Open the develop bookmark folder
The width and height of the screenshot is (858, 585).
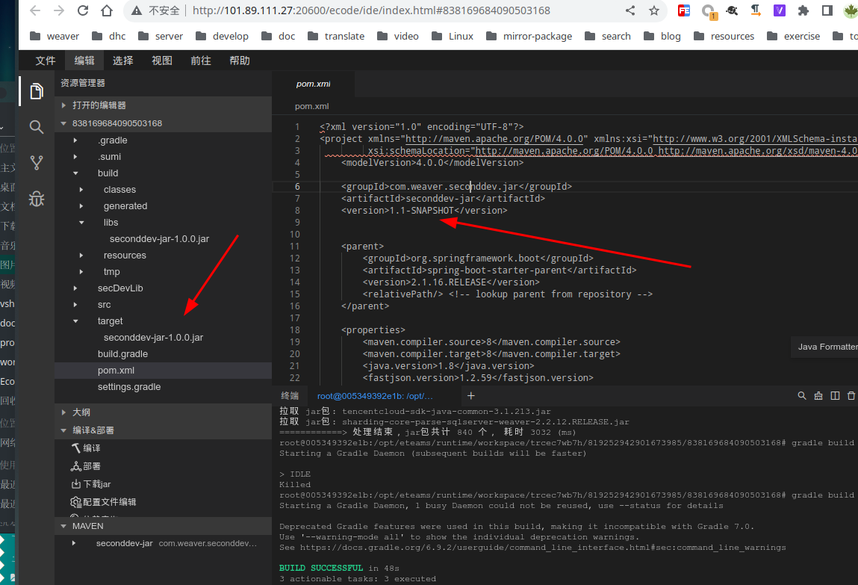point(222,36)
